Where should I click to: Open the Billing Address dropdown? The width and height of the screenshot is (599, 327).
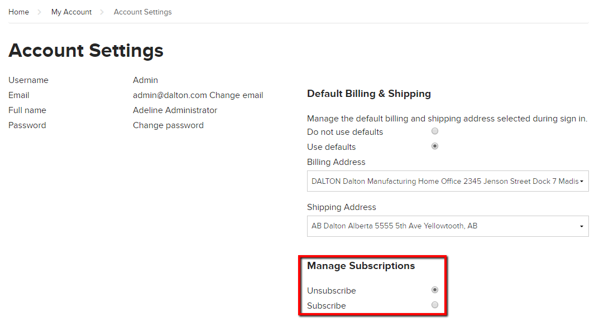(447, 181)
